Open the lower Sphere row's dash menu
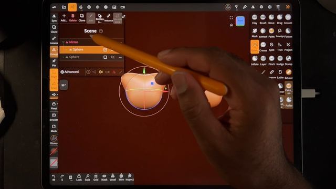 point(120,57)
